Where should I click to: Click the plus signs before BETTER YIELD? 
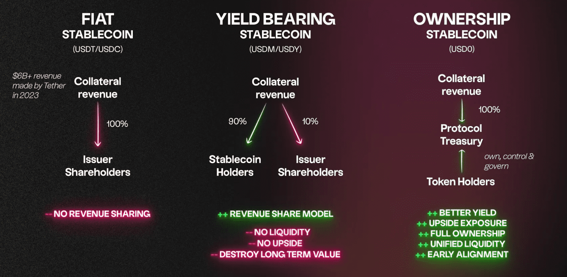[432, 214]
